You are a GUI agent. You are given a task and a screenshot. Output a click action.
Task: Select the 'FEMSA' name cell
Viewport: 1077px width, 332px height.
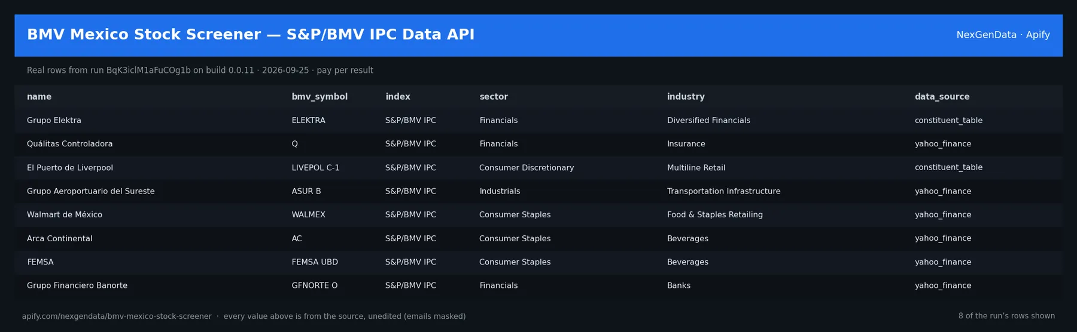click(x=40, y=262)
